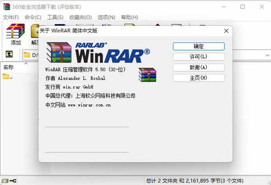Click the WinRAR version 5.50 text
This screenshot has height=185, width=271.
tap(85, 69)
